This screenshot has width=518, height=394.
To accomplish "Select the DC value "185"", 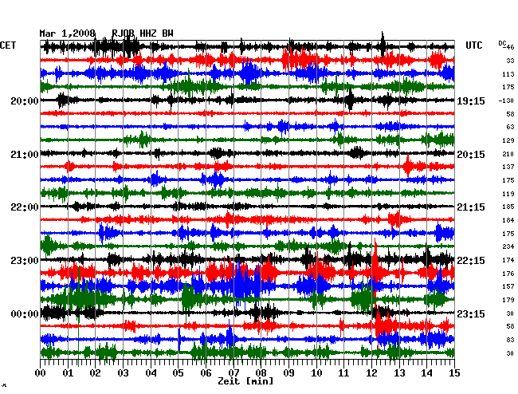I will point(508,207).
